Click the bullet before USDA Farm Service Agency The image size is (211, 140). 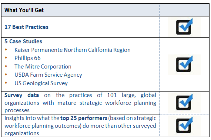coord(6,74)
